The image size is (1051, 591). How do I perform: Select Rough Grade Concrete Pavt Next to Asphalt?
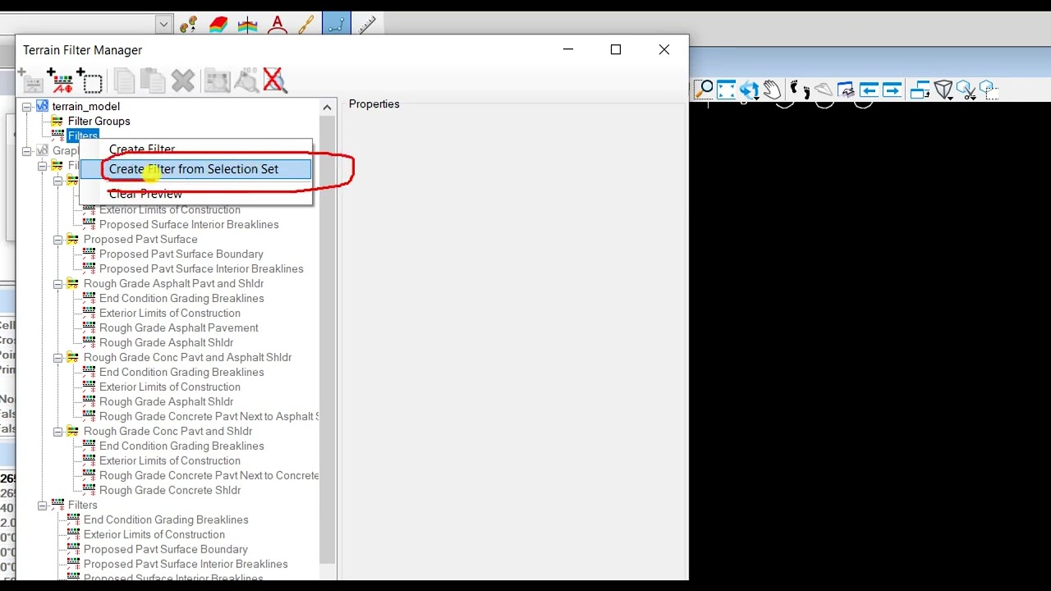point(209,417)
